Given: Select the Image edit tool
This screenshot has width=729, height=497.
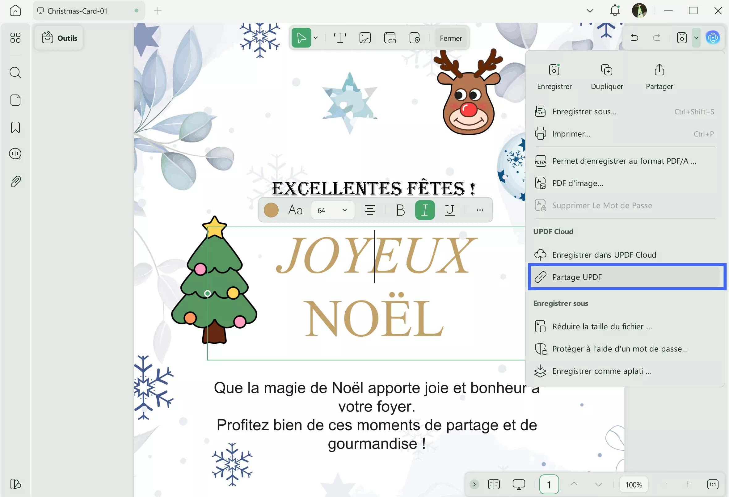Looking at the screenshot, I should (365, 38).
